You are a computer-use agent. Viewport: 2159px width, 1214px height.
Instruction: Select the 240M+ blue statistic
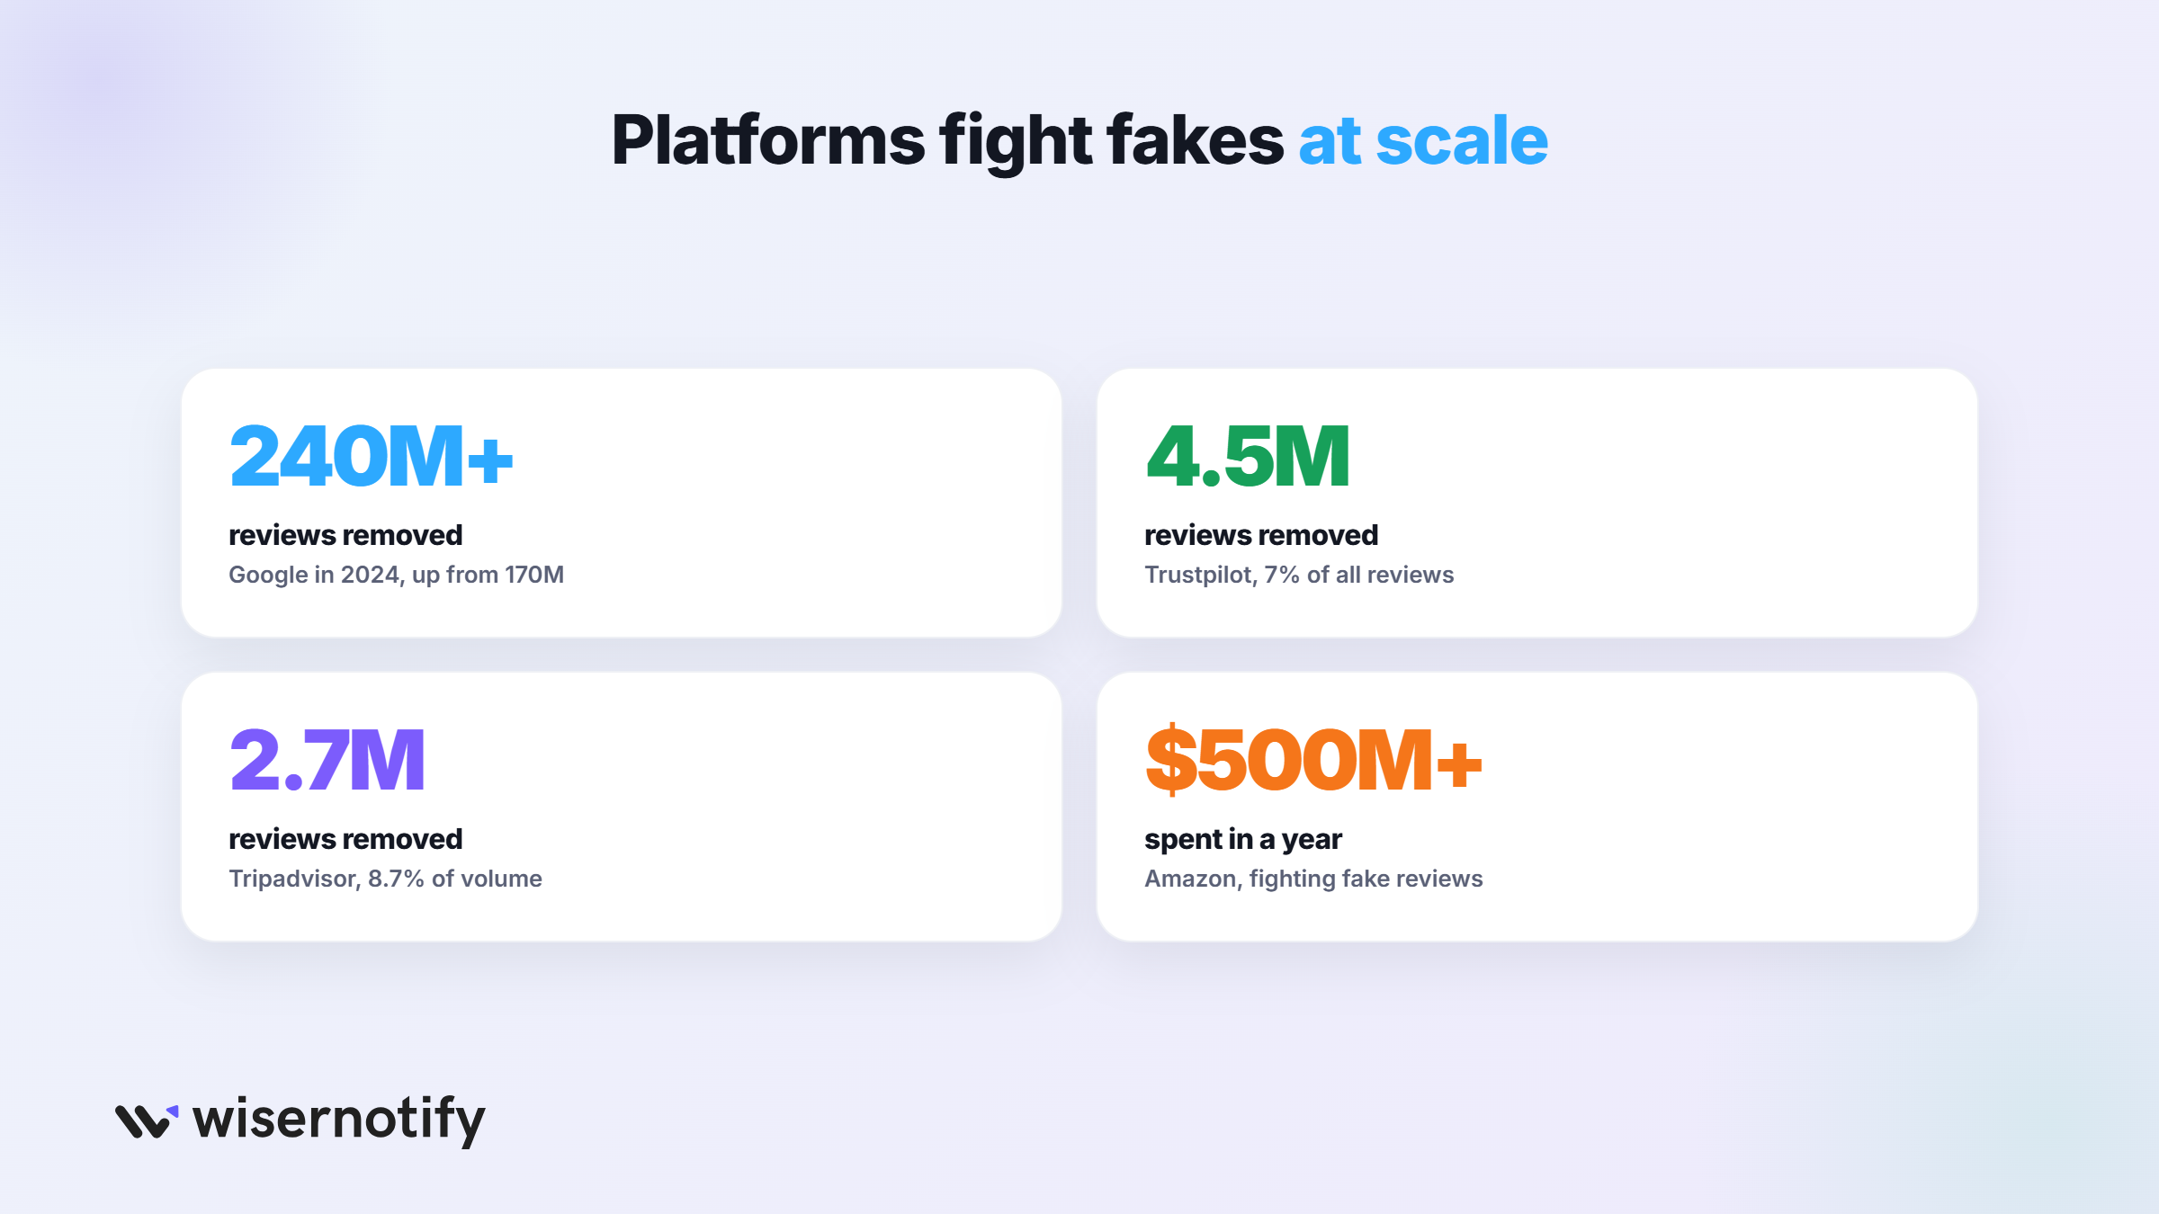[x=372, y=456]
